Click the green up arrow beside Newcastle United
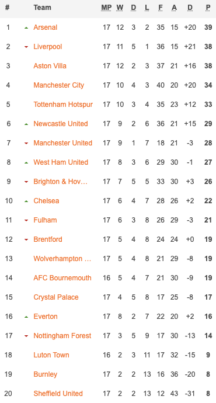 26,124
